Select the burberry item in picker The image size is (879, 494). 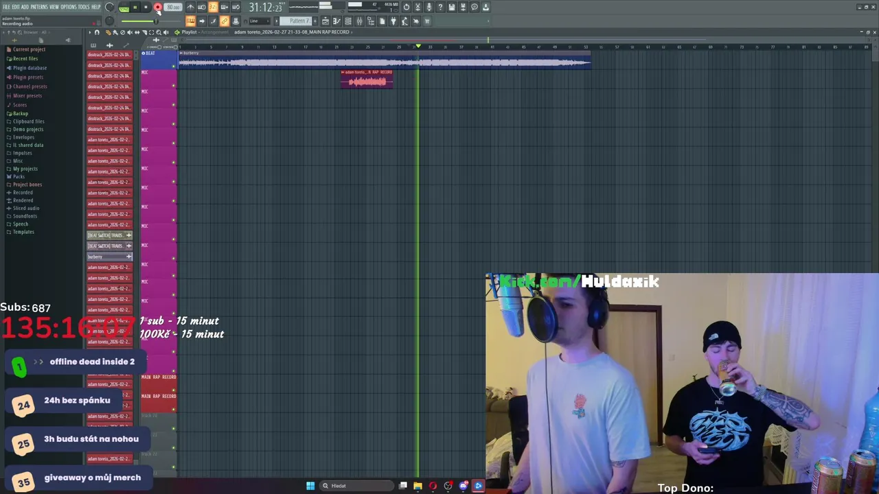click(x=110, y=257)
